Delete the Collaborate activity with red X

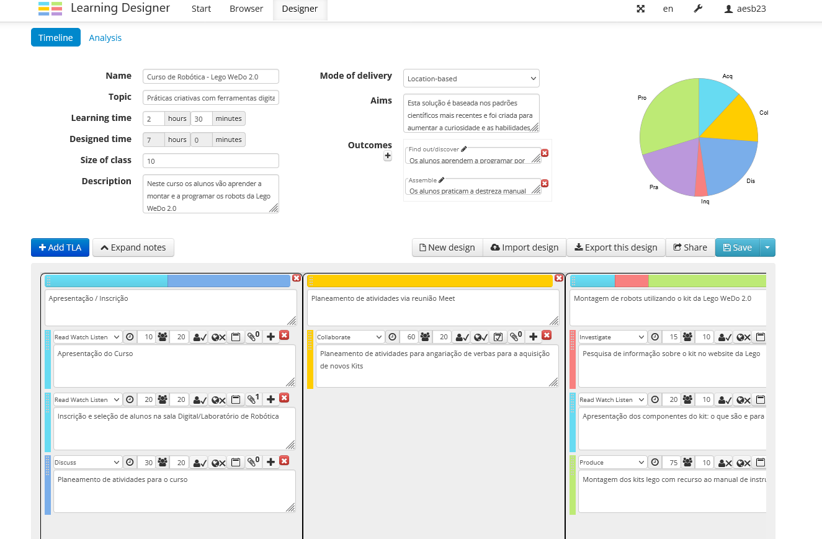(x=547, y=336)
